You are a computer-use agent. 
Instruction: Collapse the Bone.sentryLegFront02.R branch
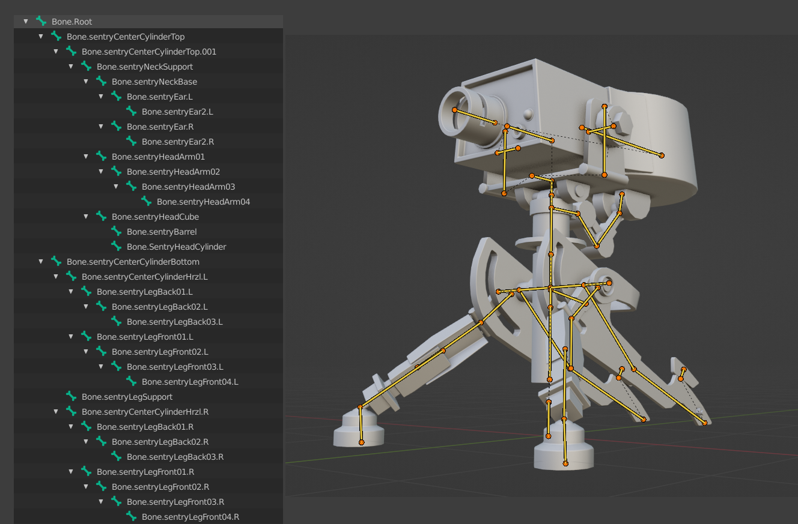[x=86, y=486]
